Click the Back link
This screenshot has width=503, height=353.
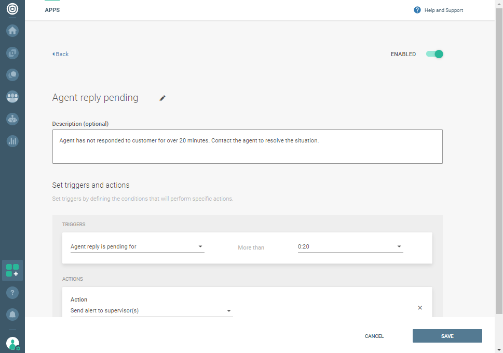pyautogui.click(x=61, y=54)
